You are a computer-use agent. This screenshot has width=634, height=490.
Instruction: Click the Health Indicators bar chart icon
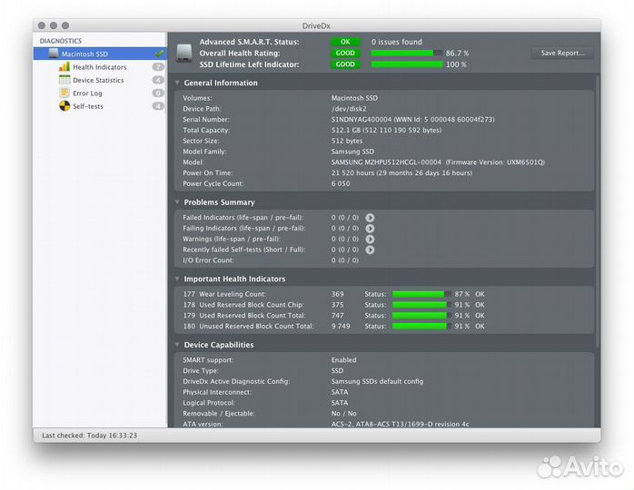64,66
